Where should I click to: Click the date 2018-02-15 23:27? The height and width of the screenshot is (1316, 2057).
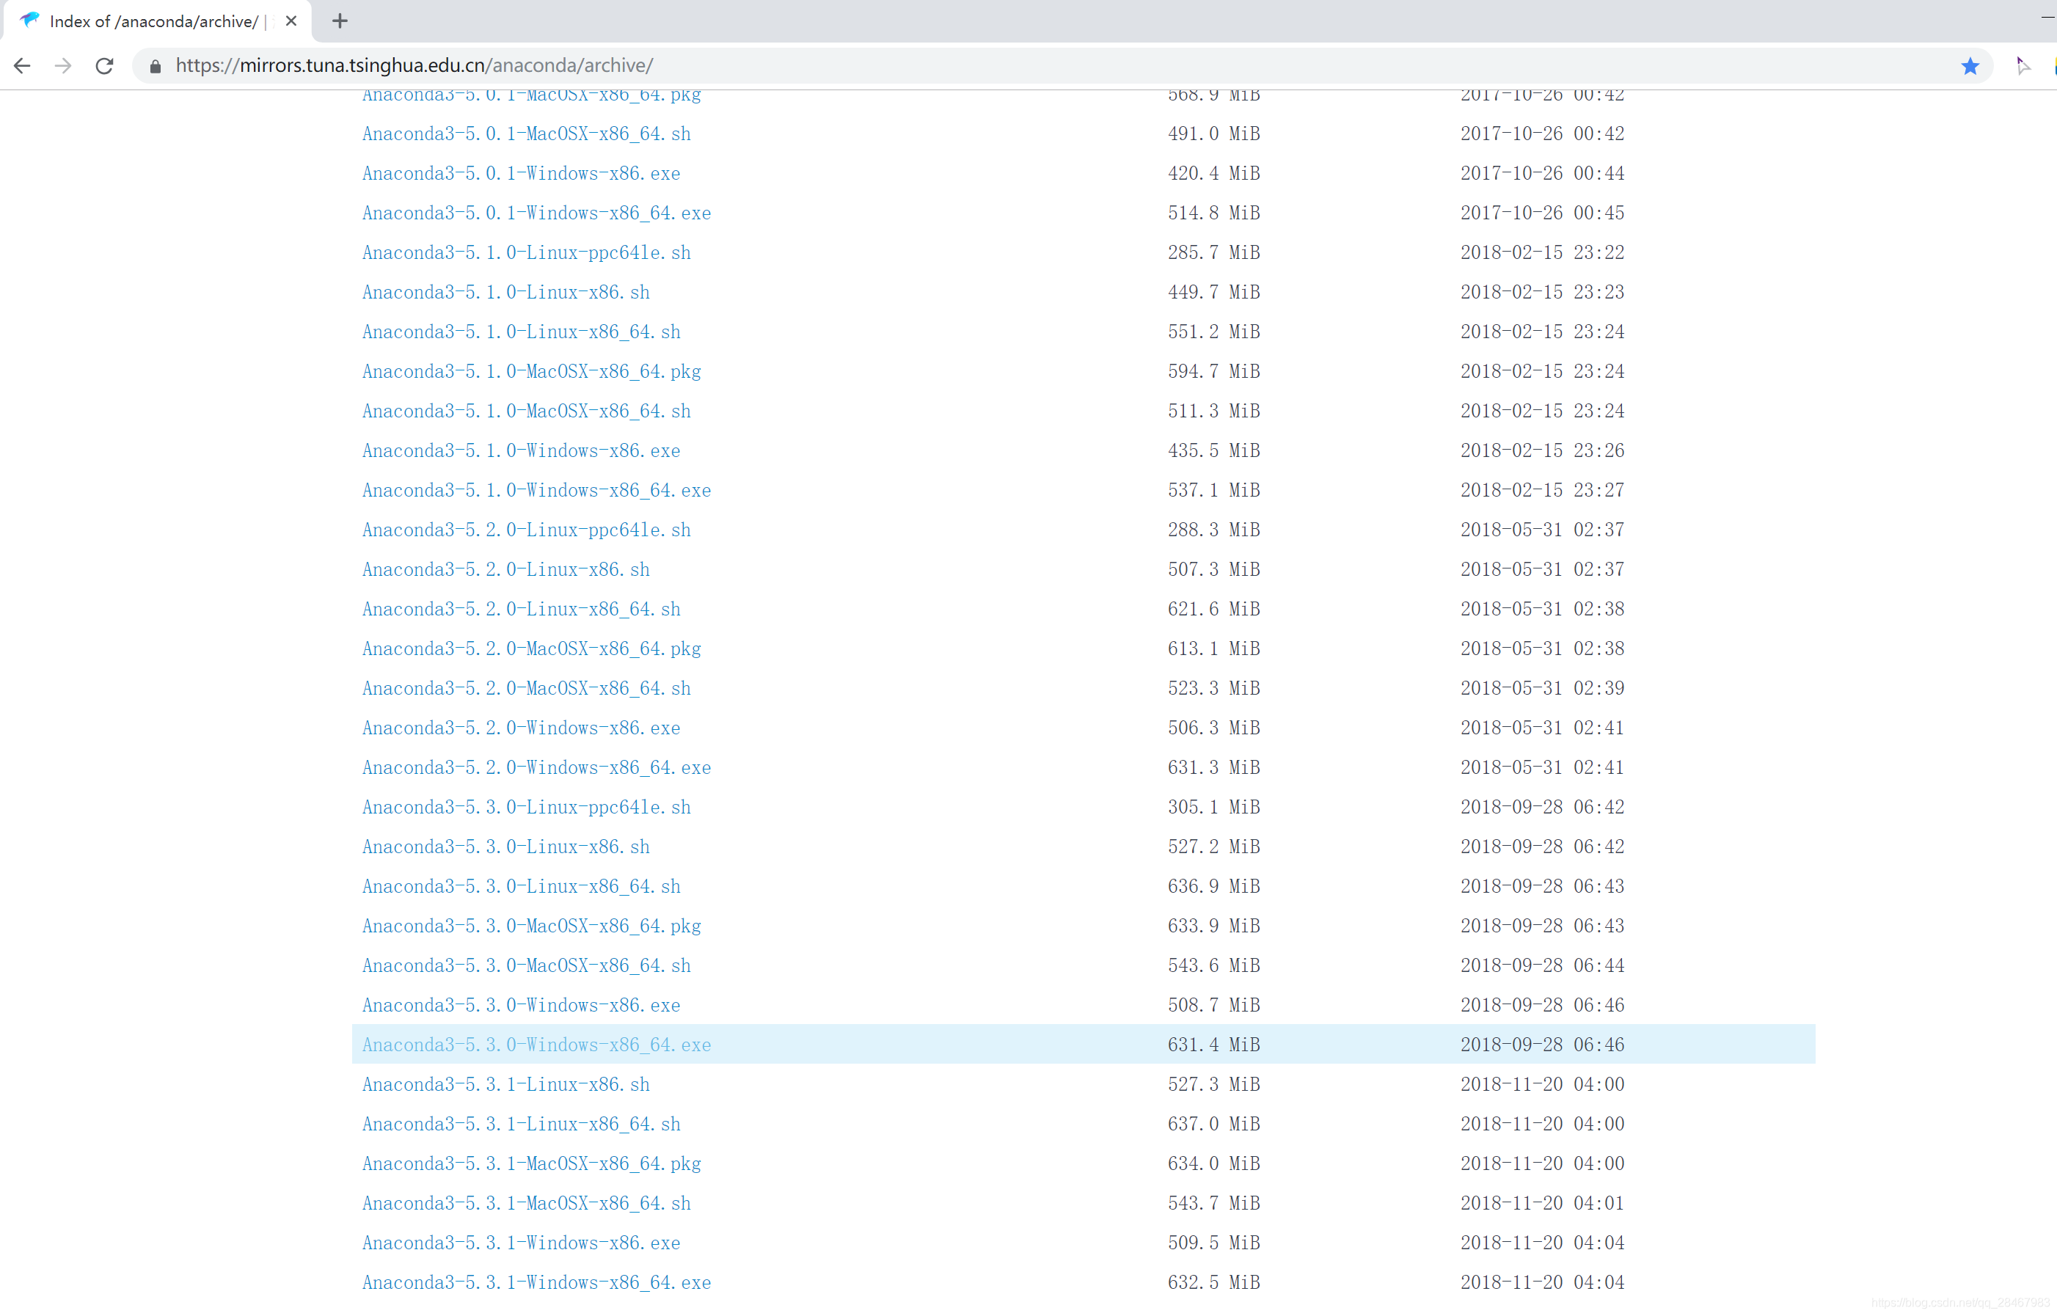point(1543,490)
